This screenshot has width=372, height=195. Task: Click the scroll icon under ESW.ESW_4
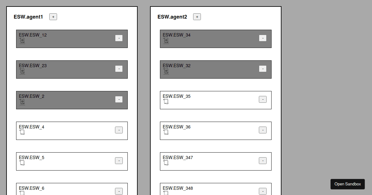(22, 132)
